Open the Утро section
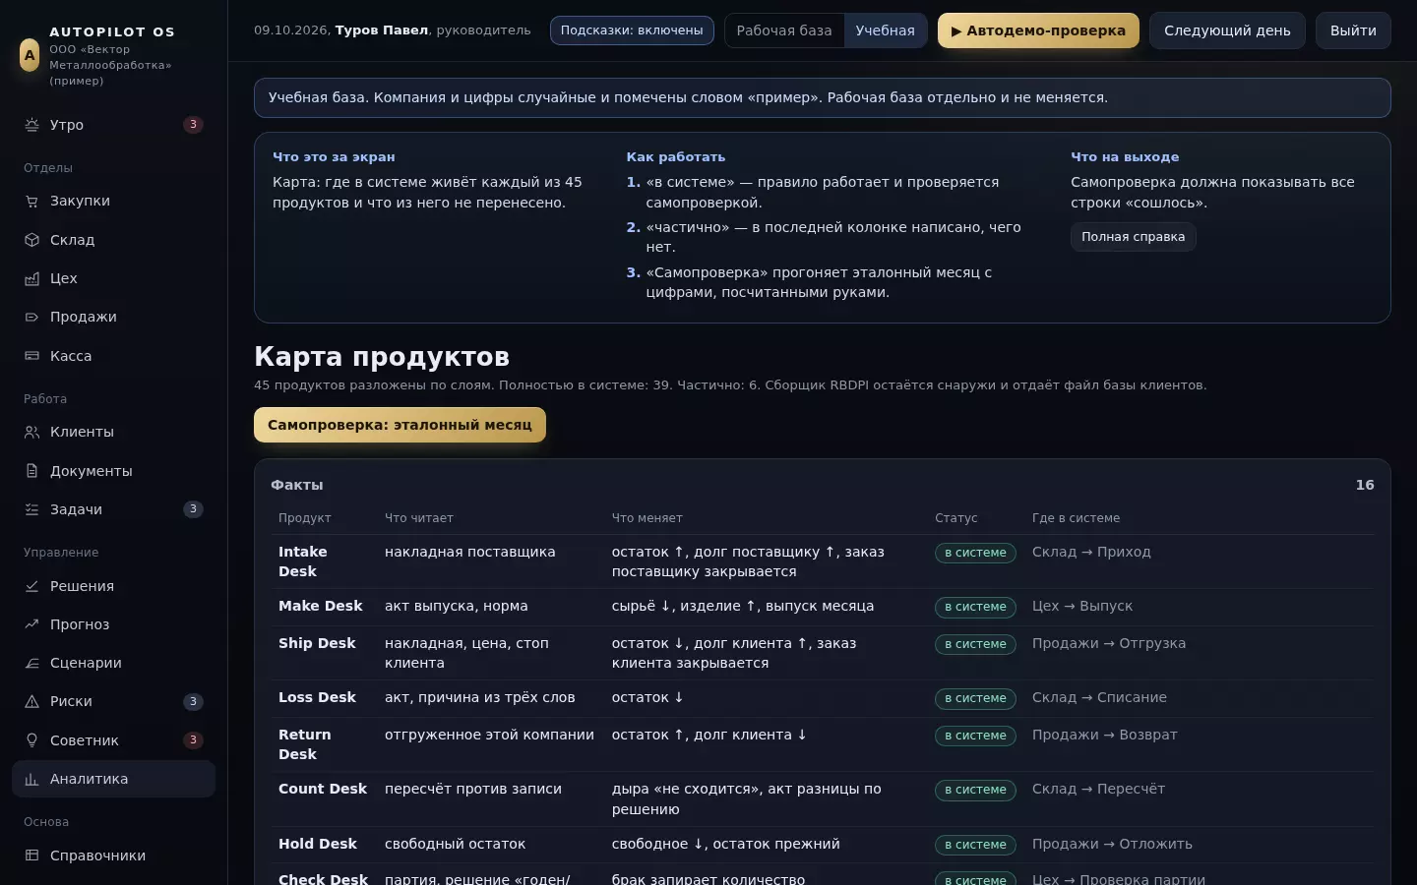The image size is (1417, 885). pos(113,125)
